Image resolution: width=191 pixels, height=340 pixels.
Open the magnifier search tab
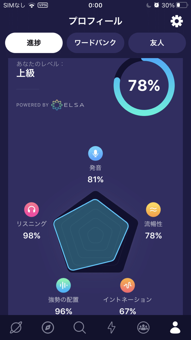pyautogui.click(x=80, y=328)
